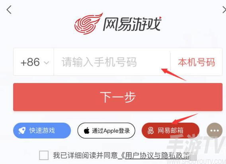Click the rocket icon for quick game
Viewport: 226px width, 164px height.
[x=22, y=131]
